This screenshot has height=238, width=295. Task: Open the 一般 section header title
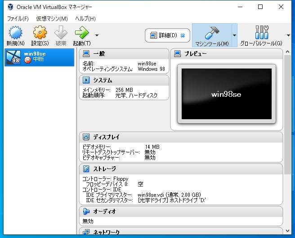(99, 54)
